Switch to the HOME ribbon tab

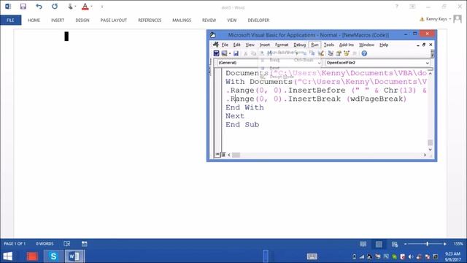coord(34,20)
